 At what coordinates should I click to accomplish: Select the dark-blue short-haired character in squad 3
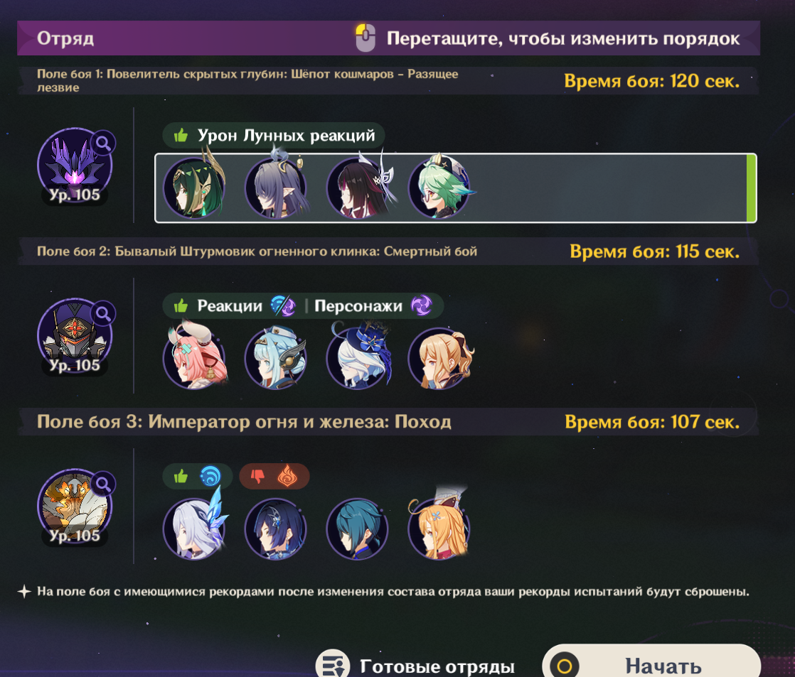tap(276, 528)
